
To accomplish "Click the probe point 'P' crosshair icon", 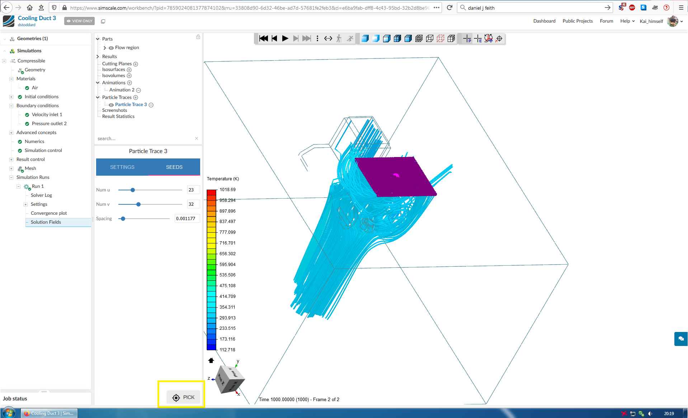I will tap(467, 39).
